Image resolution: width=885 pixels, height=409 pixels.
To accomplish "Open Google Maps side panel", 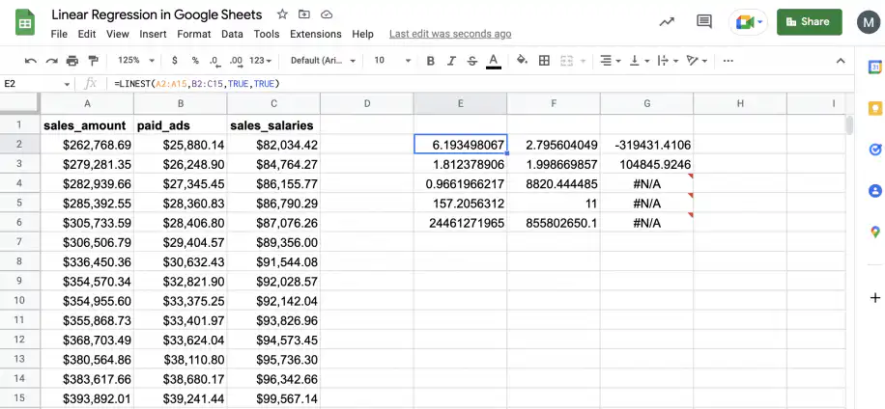I will 874,232.
